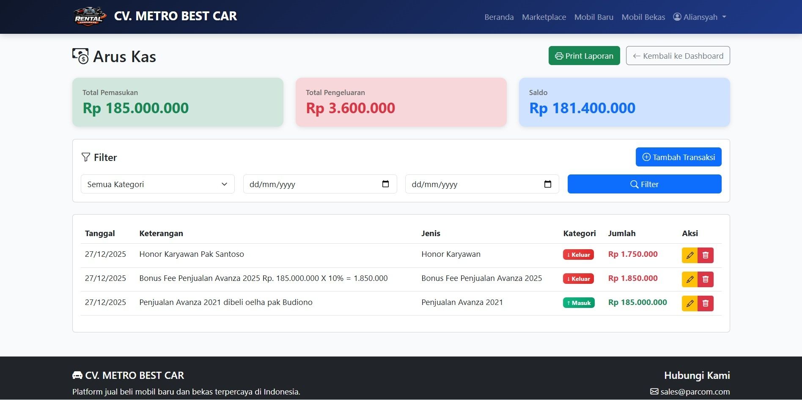
Task: Open the Aliansyah user account menu
Action: (x=700, y=17)
